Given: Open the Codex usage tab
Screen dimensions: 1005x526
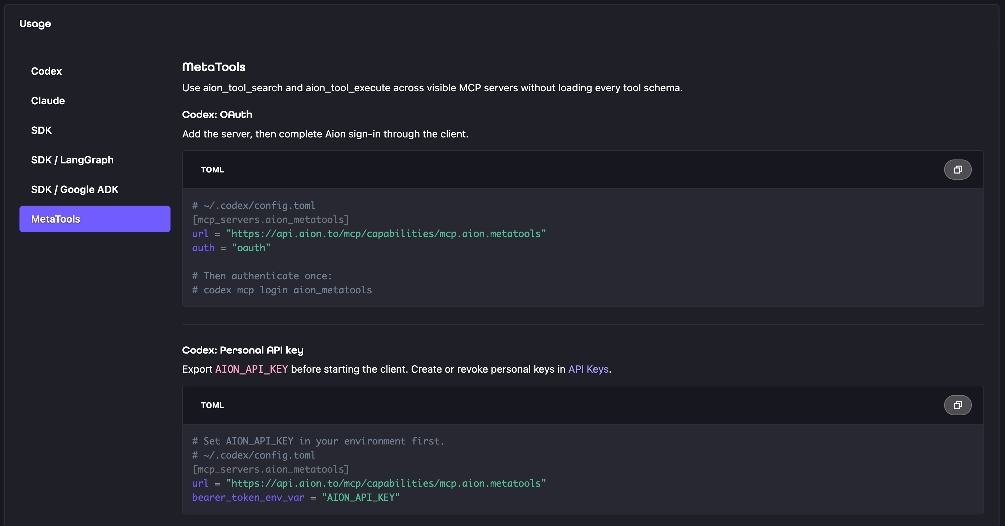Looking at the screenshot, I should pos(95,71).
